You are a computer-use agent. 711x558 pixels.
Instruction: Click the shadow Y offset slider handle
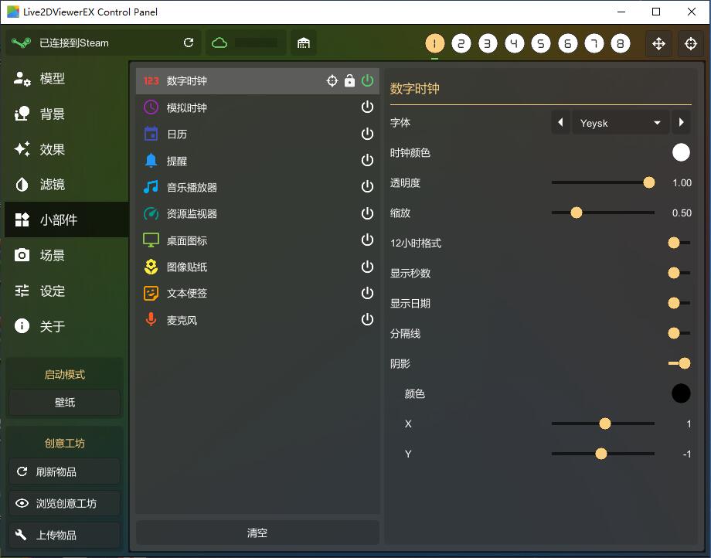click(x=600, y=454)
